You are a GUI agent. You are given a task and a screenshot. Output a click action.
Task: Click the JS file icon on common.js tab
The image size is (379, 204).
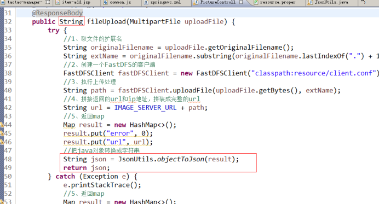(x=105, y=2)
